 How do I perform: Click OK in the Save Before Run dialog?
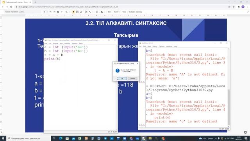coord(121,78)
